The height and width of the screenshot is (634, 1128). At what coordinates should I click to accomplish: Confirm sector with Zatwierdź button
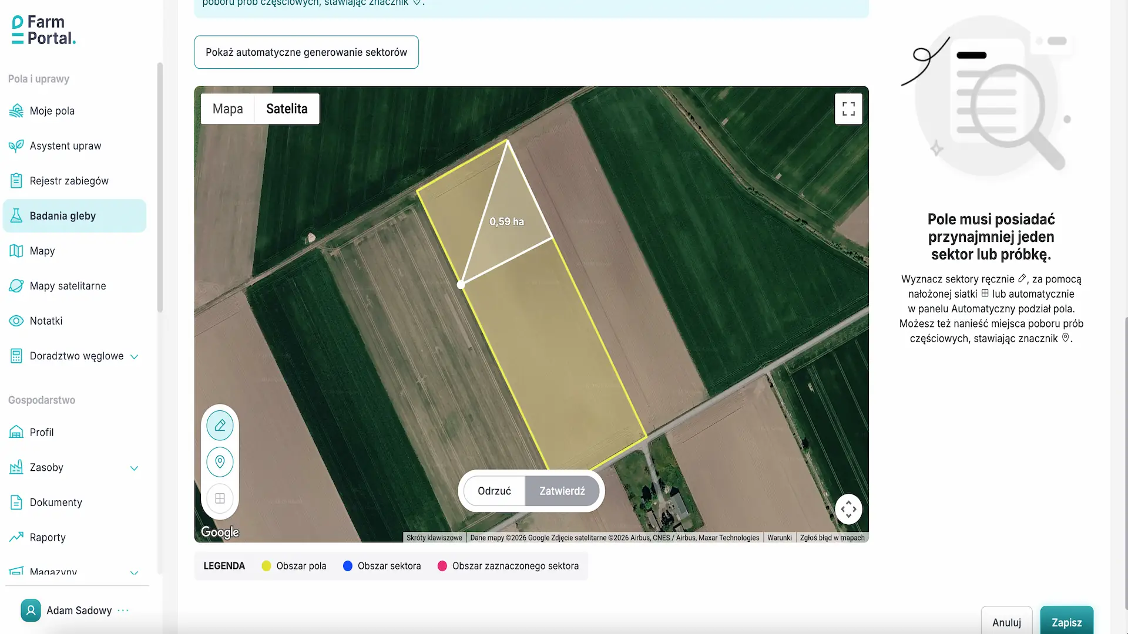pyautogui.click(x=562, y=491)
